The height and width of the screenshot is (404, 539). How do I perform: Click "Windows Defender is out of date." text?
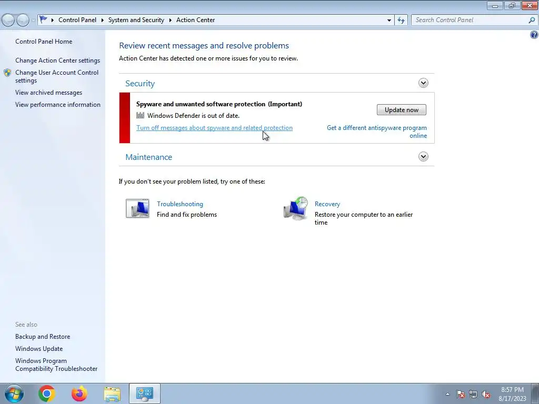[x=194, y=116]
